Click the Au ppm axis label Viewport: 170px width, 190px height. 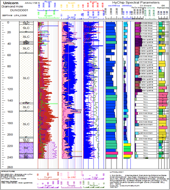[72, 3]
